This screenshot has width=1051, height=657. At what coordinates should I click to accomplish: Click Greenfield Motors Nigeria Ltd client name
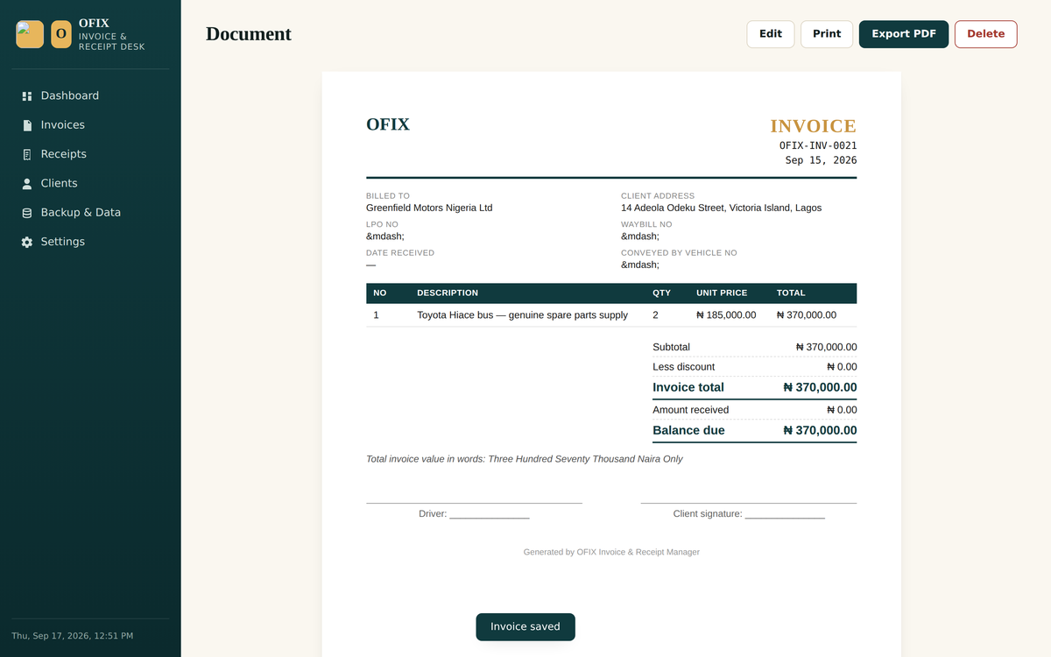point(429,208)
